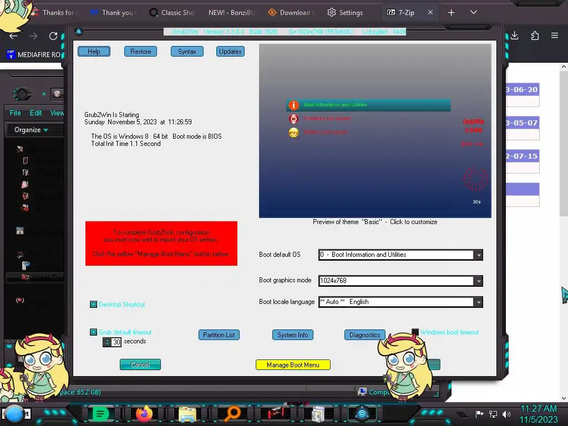This screenshot has width=568, height=426.
Task: Adjust the 30 seconds timeout stepper
Action: (x=107, y=342)
